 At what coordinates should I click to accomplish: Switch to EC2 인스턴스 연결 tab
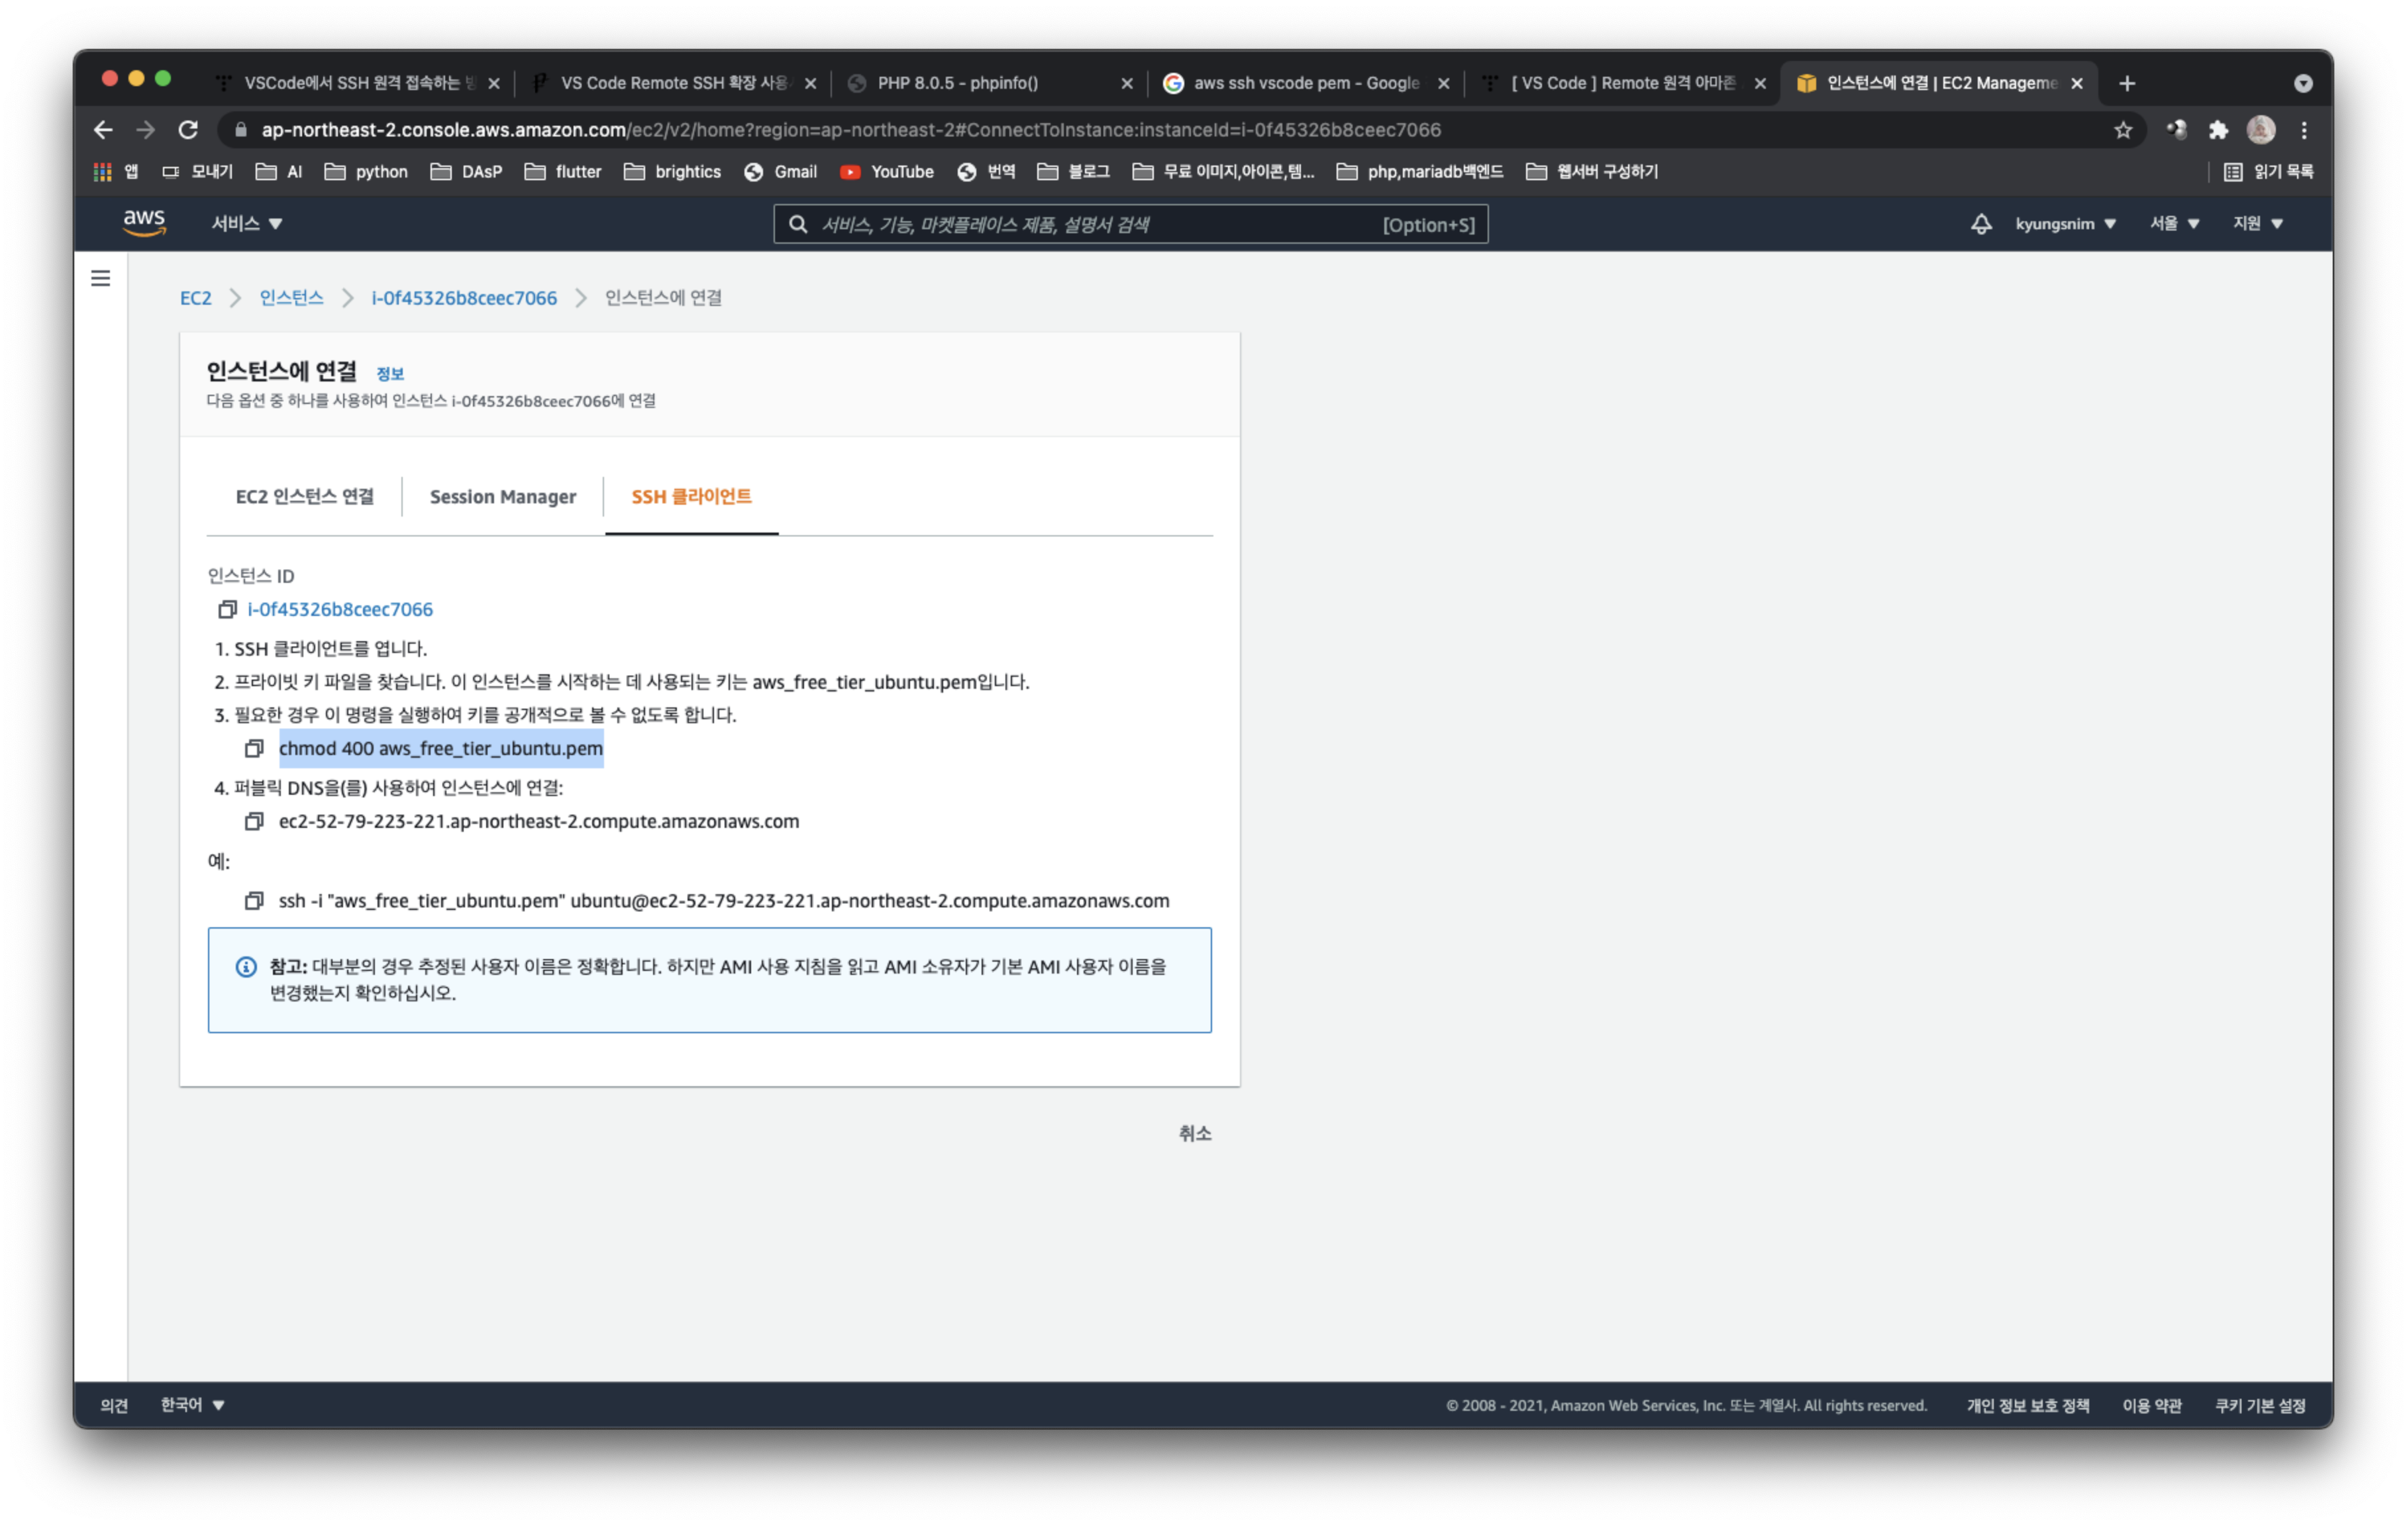(305, 497)
